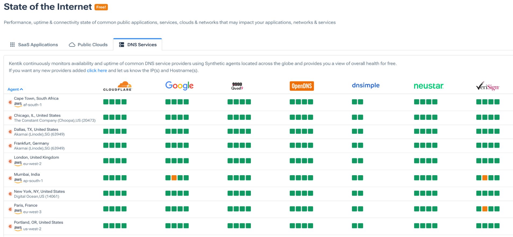Click 'The Constant Company (Choopa),US (20473)' text
Screen dimensions: 513x237
(55, 120)
